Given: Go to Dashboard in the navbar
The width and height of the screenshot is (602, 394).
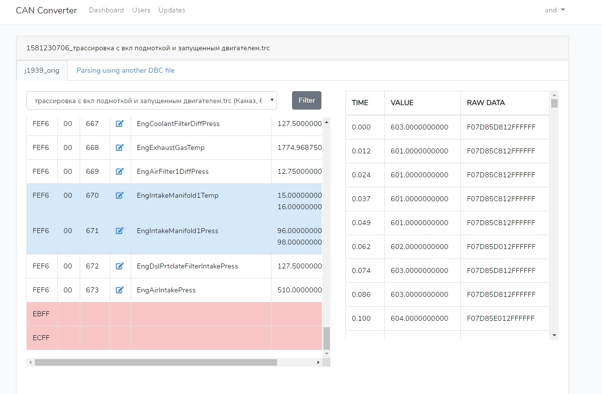Looking at the screenshot, I should click(106, 10).
